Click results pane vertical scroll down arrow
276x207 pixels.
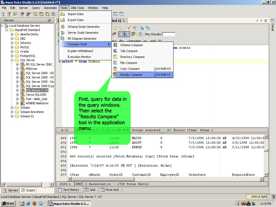tap(266, 174)
